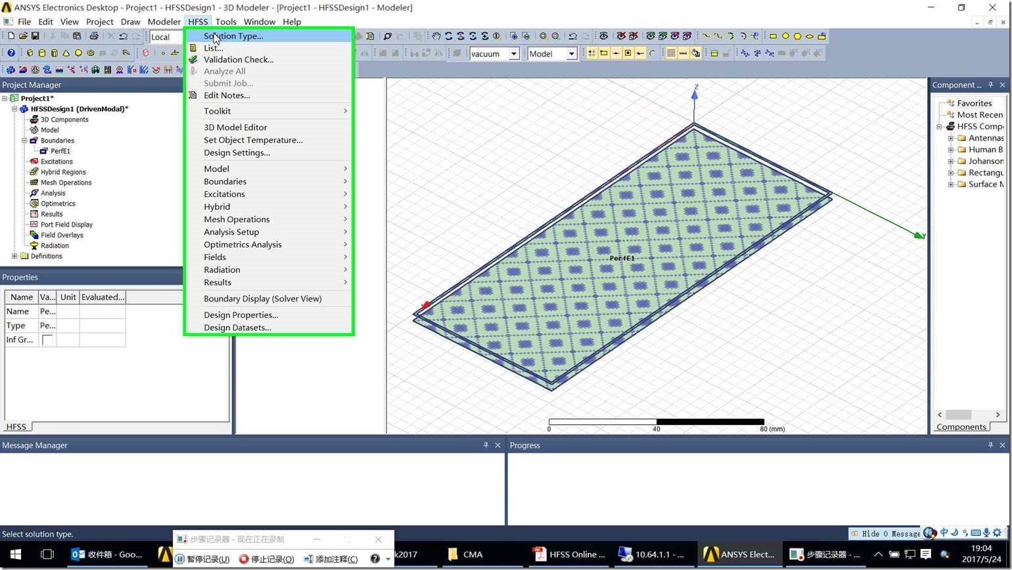1012x570 pixels.
Task: Pin the Progress panel
Action: pos(990,445)
